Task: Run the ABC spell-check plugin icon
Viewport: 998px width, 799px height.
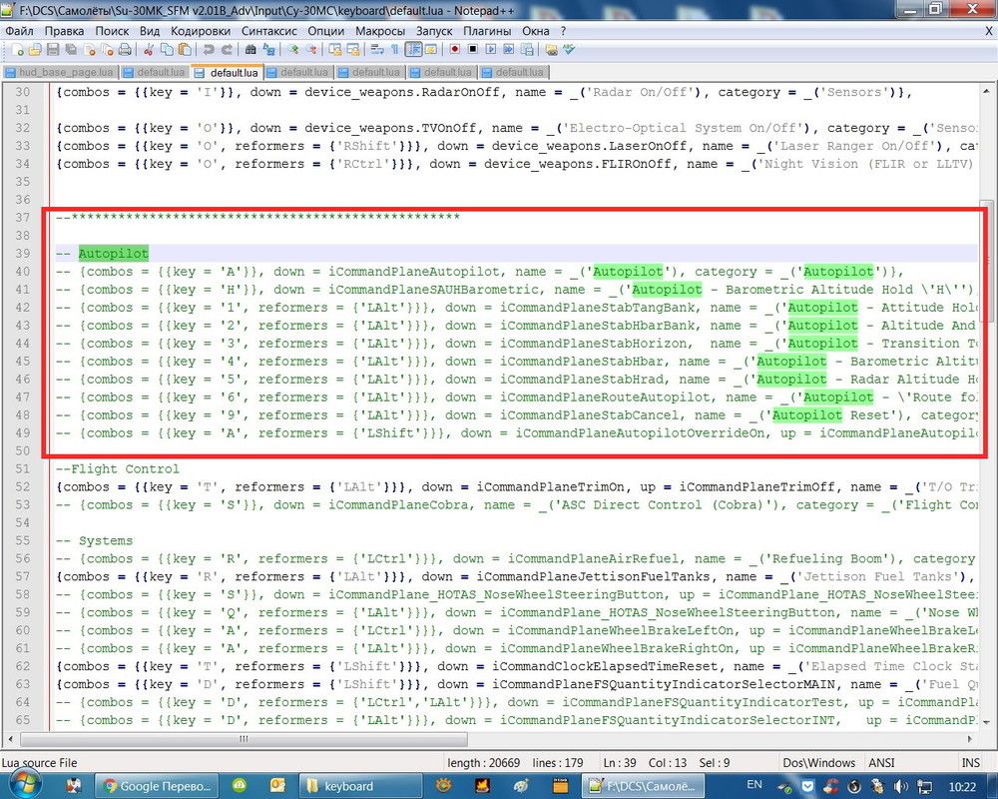Action: pyautogui.click(x=569, y=49)
